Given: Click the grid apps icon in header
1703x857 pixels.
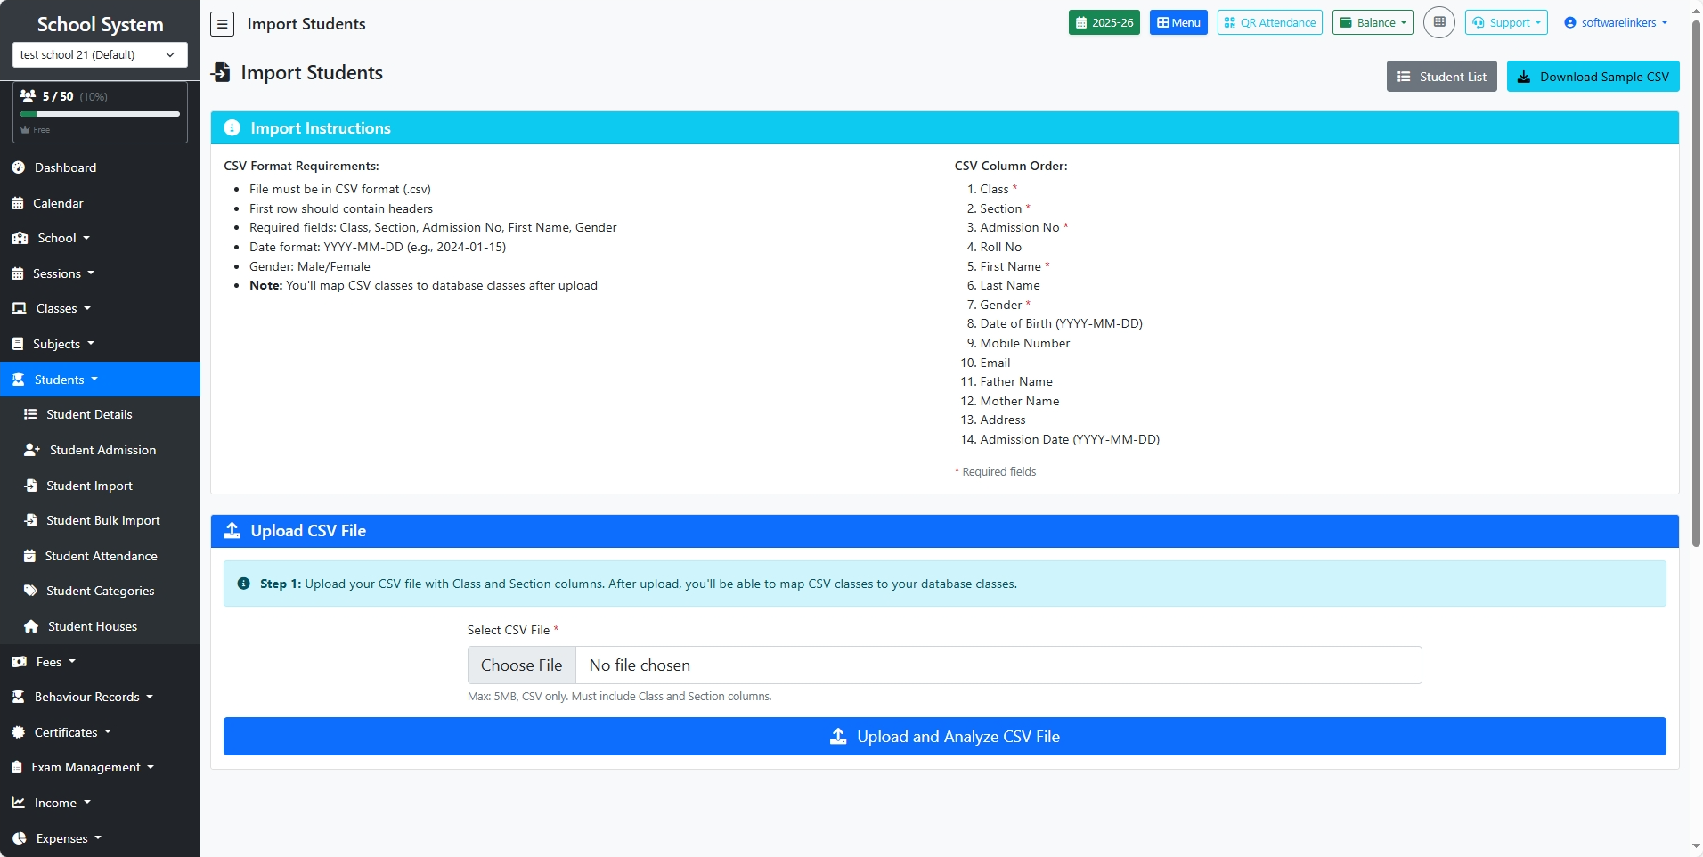Looking at the screenshot, I should coord(1438,22).
